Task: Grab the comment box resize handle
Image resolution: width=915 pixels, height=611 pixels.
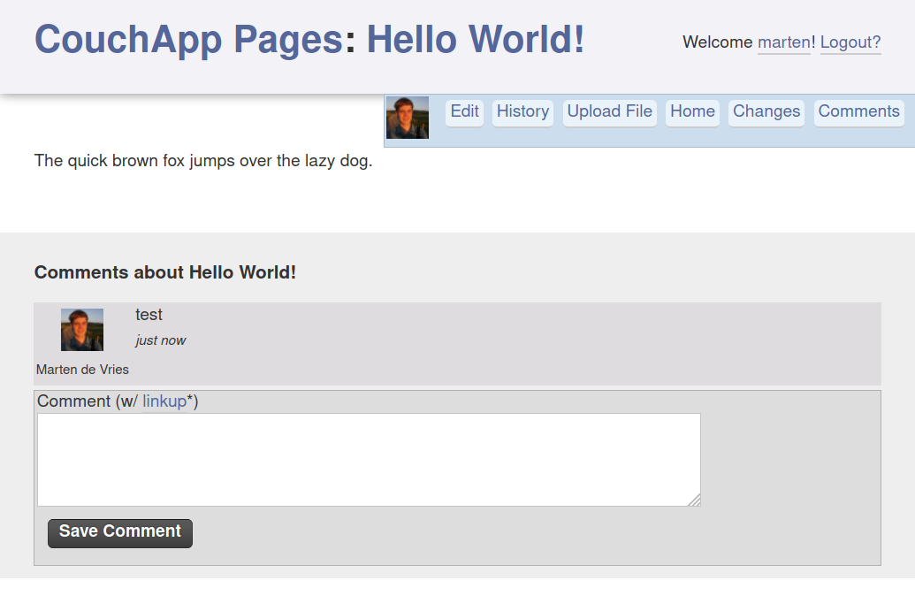Action: [x=694, y=500]
